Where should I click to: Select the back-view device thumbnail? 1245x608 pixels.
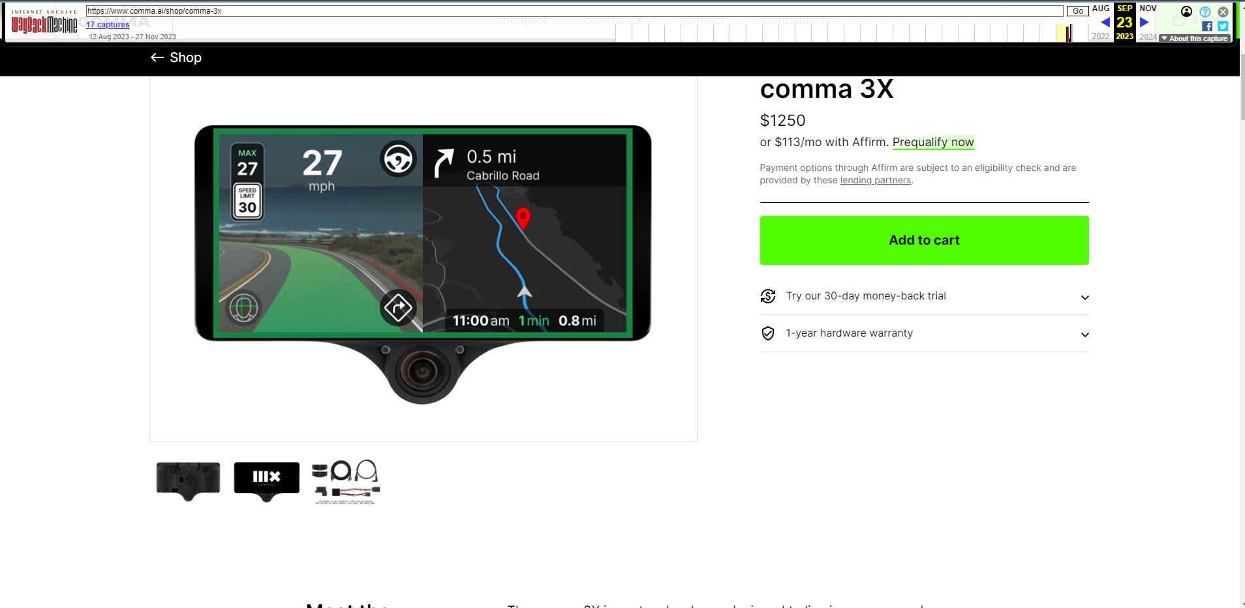pos(188,481)
